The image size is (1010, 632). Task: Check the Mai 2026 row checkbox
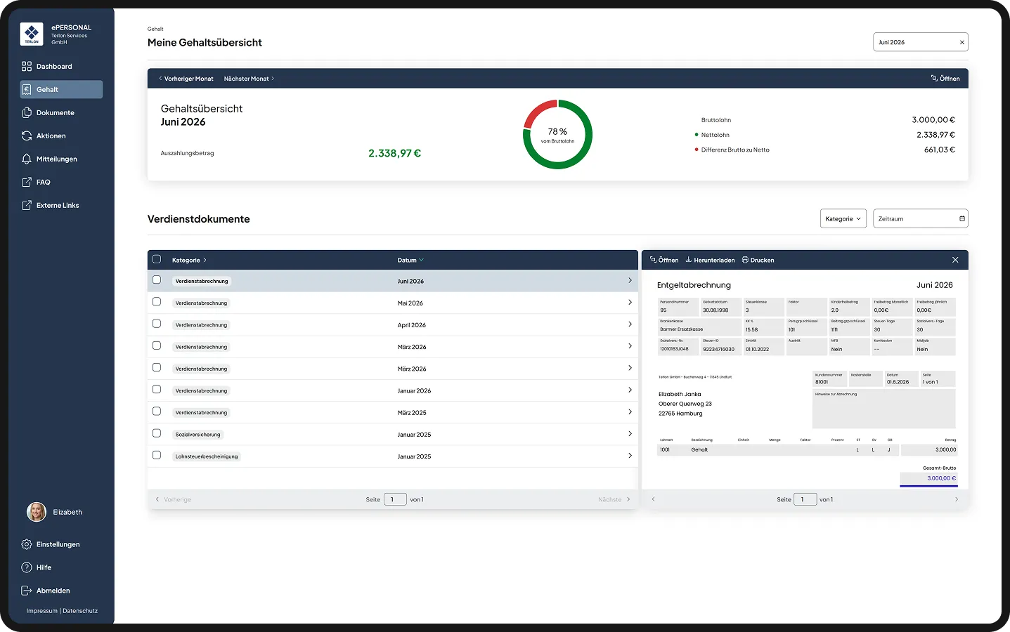coord(157,302)
